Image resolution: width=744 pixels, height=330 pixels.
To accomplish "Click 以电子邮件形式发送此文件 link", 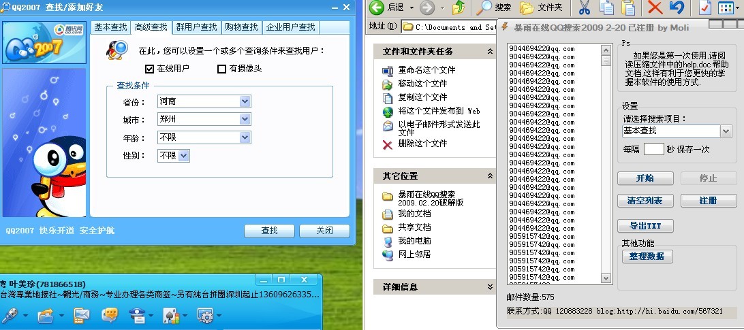I will (439, 129).
